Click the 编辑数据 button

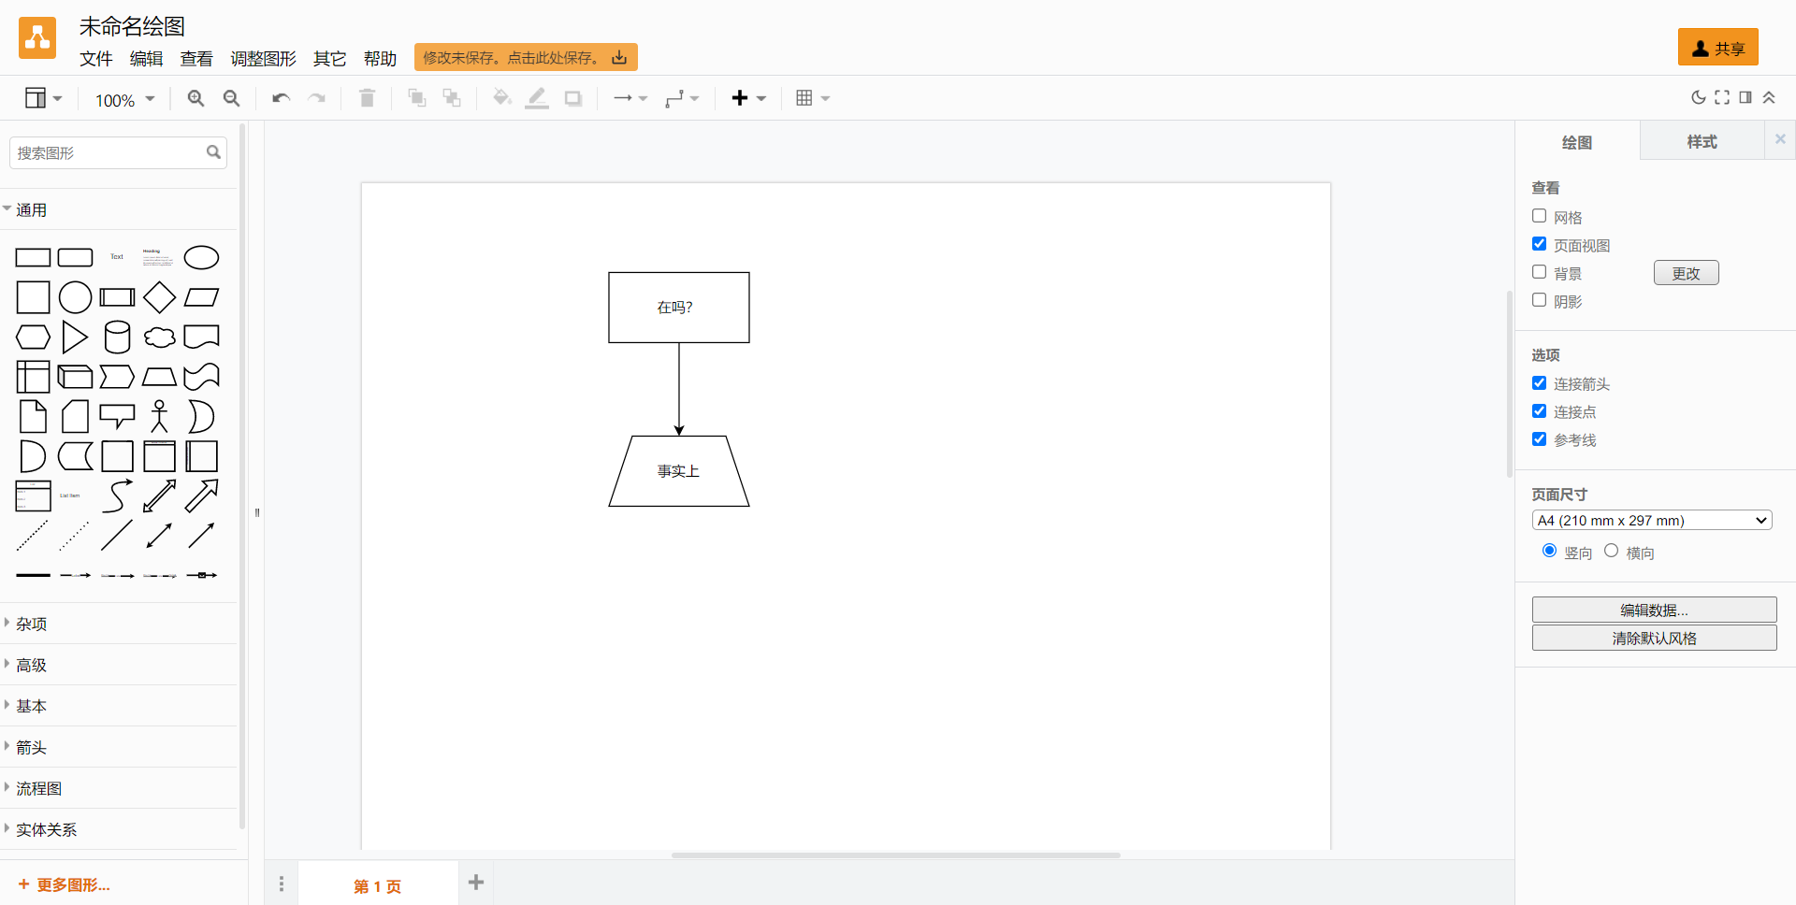coord(1653,609)
